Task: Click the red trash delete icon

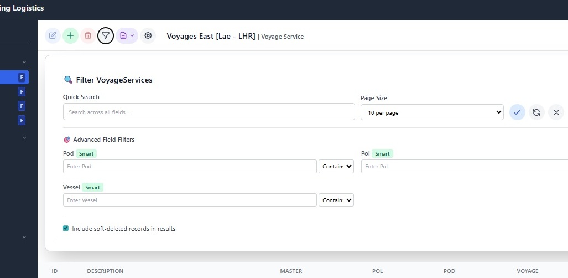Action: point(87,36)
